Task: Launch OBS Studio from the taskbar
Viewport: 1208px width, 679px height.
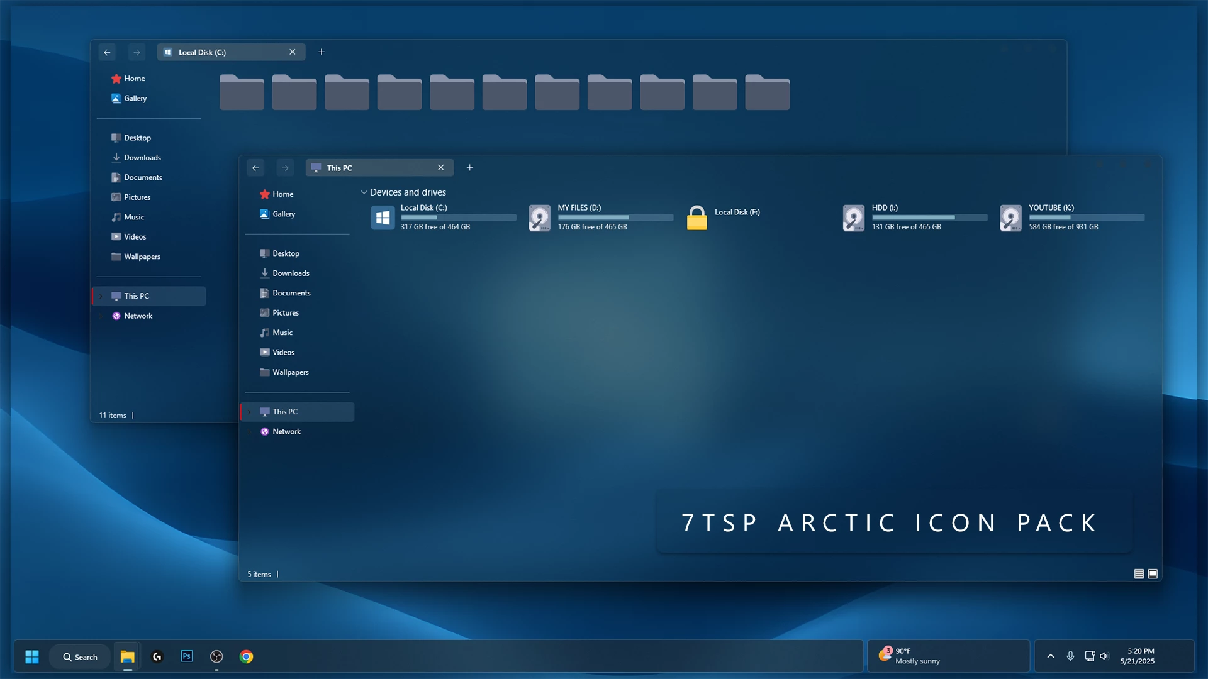Action: click(x=216, y=656)
